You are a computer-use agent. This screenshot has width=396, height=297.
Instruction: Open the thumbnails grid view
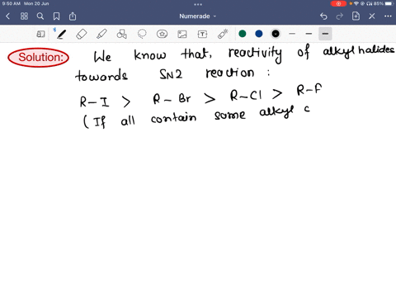[x=24, y=16]
